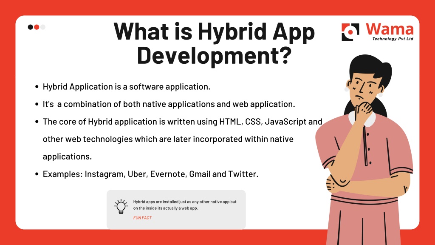Viewport: 435px width, 245px height.
Task: Click "on the inside its actually a web app."
Action: (166, 208)
